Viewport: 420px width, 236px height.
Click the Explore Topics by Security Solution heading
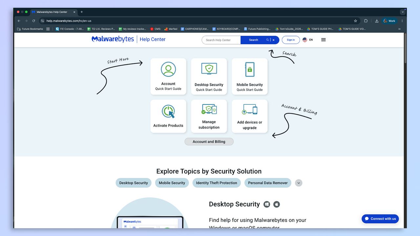[x=209, y=171]
